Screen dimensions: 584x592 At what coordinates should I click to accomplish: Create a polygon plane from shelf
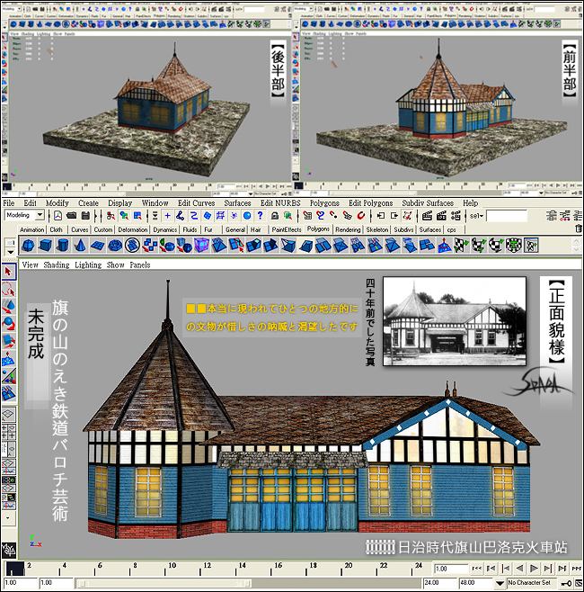97,246
